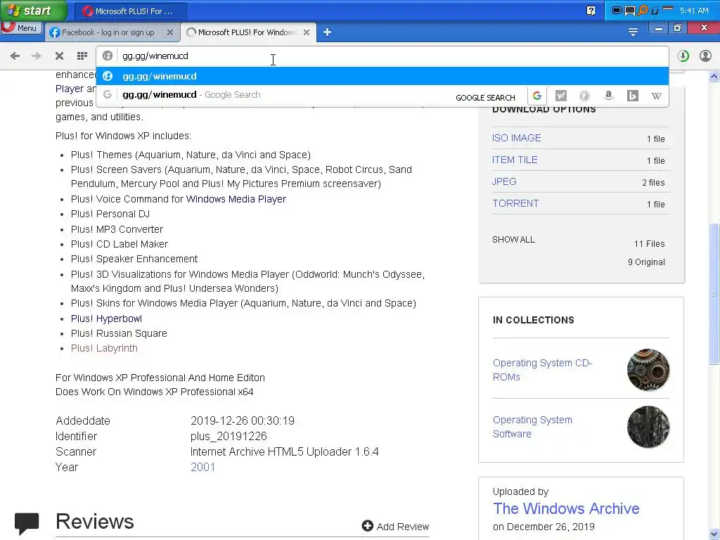Screen dimensions: 720x540
Task: Open the Plus! Labyrinth link
Action: pyautogui.click(x=104, y=349)
